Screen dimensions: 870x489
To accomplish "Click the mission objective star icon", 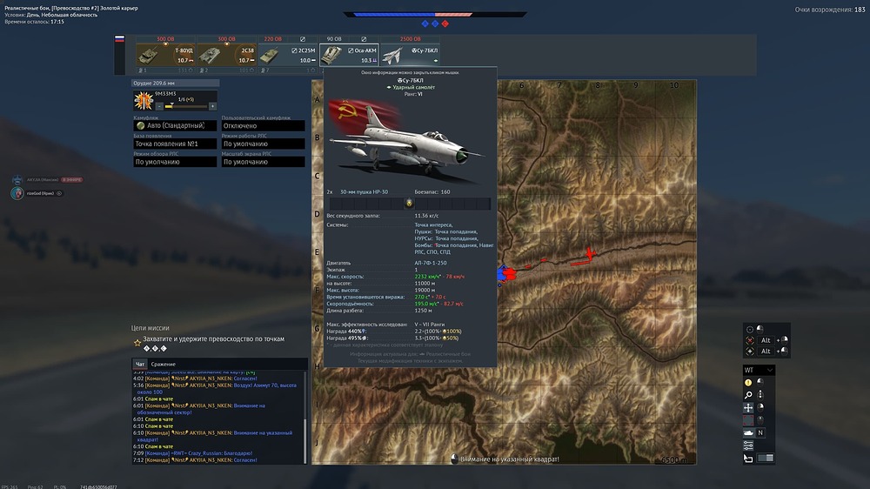I will 137,343.
